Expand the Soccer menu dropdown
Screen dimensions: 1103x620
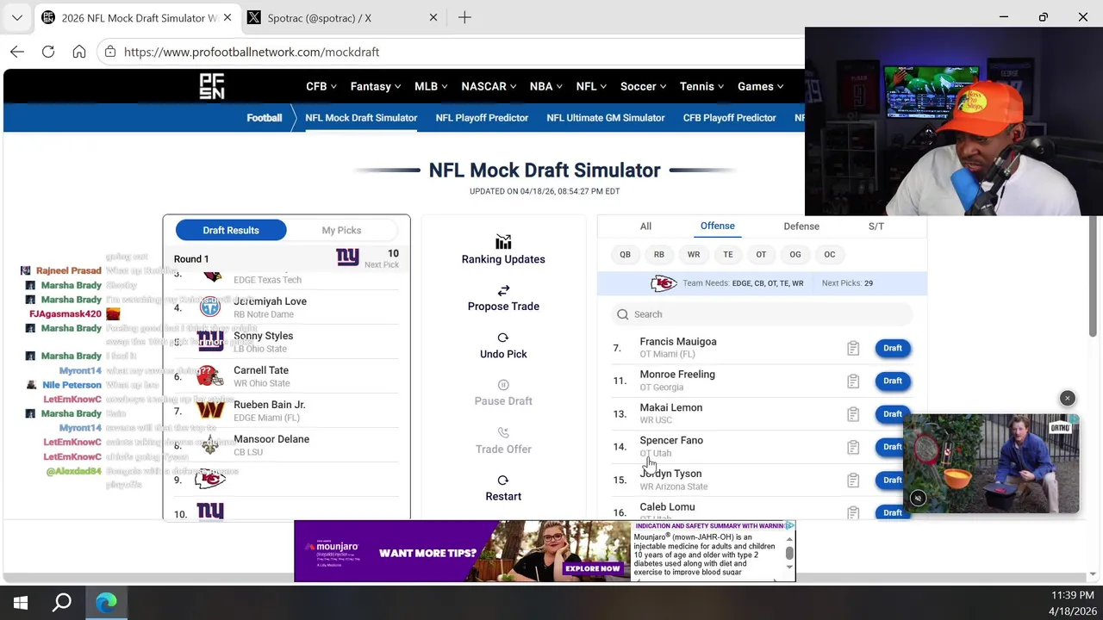tap(644, 86)
